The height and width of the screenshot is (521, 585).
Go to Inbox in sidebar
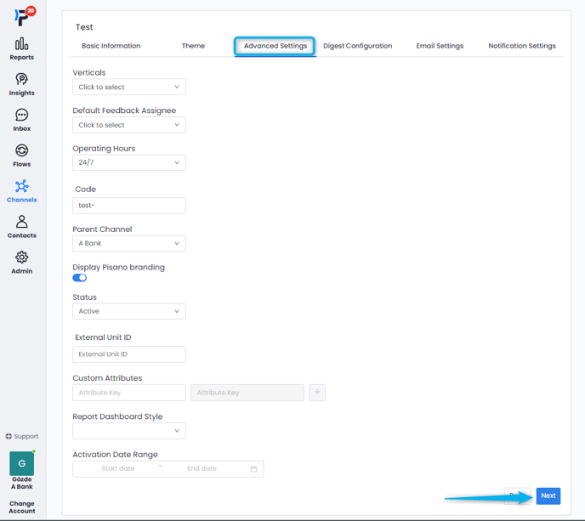(22, 120)
